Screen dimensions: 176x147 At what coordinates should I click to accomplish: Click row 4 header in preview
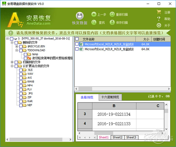85,123
